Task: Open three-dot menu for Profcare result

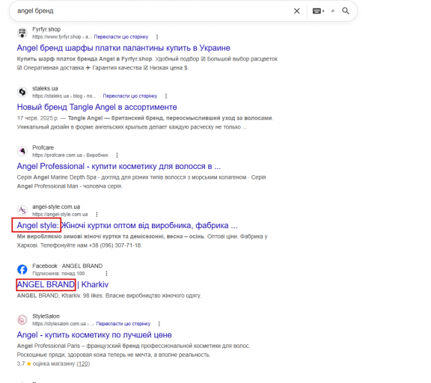Action: click(117, 156)
